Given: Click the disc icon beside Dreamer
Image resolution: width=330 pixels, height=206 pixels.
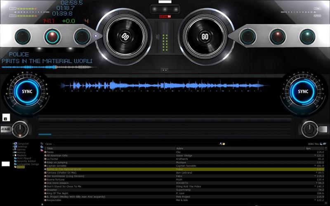Looking at the screenshot, I should tap(45, 190).
